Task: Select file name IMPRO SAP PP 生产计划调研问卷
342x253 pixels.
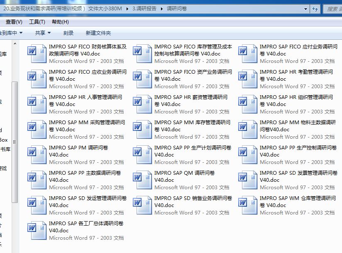Action: tap(193, 151)
